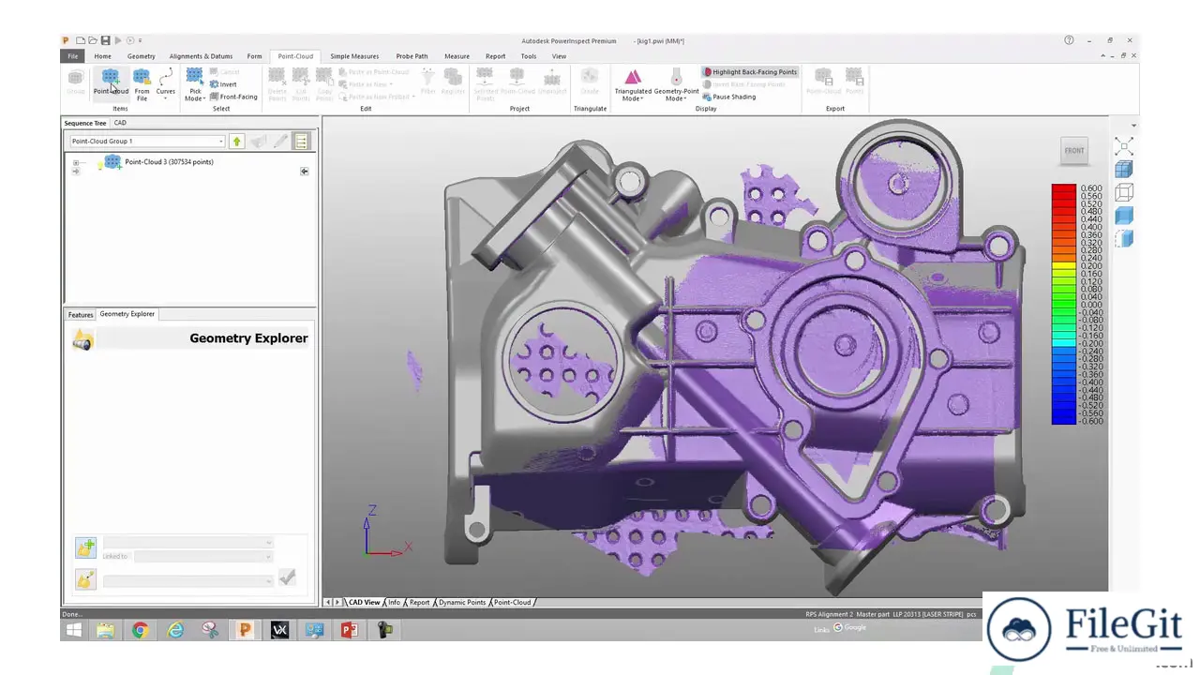Click the wireframe cube view icon
The width and height of the screenshot is (1200, 675).
[1123, 192]
